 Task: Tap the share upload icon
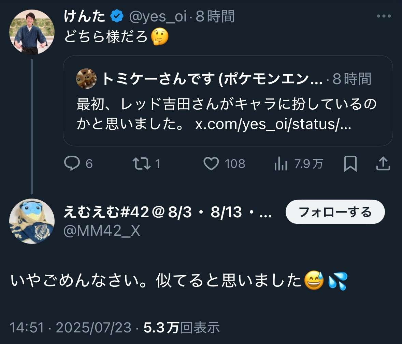[x=383, y=164]
